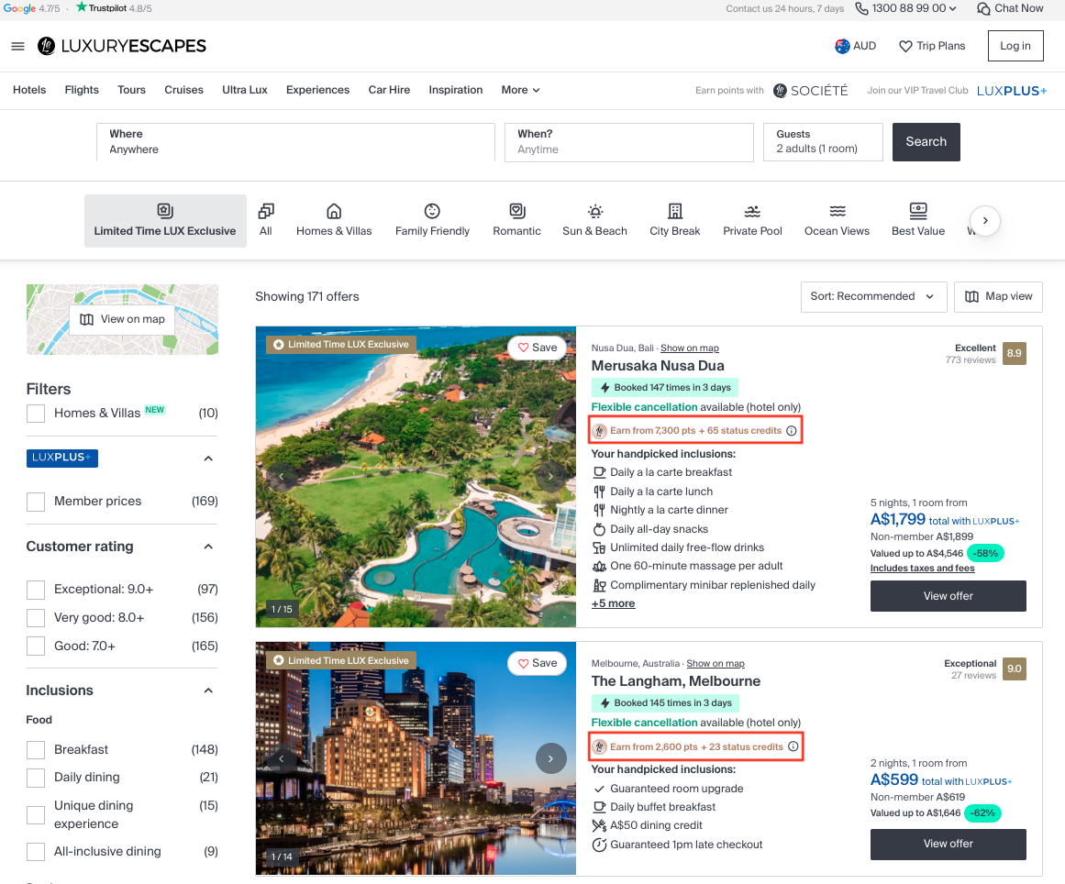Tick the Good: 7.0+ rating checkbox
This screenshot has width=1065, height=884.
coord(36,646)
